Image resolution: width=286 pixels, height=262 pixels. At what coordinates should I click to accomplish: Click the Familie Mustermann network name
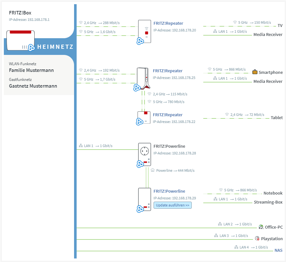(x=31, y=70)
